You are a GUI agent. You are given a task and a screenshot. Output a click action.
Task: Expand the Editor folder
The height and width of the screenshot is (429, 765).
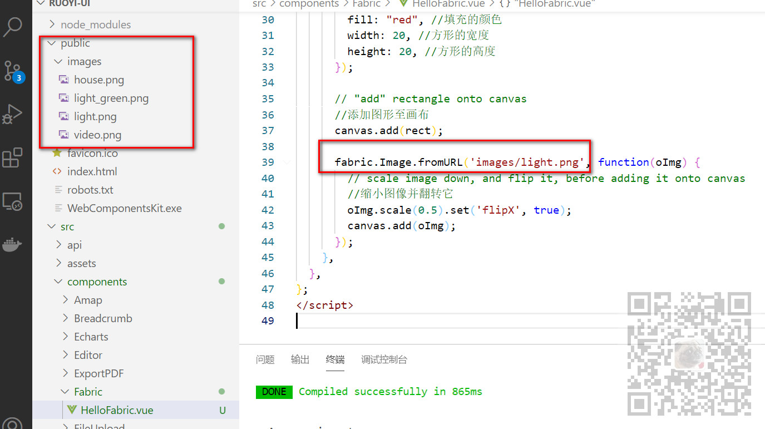[66, 355]
